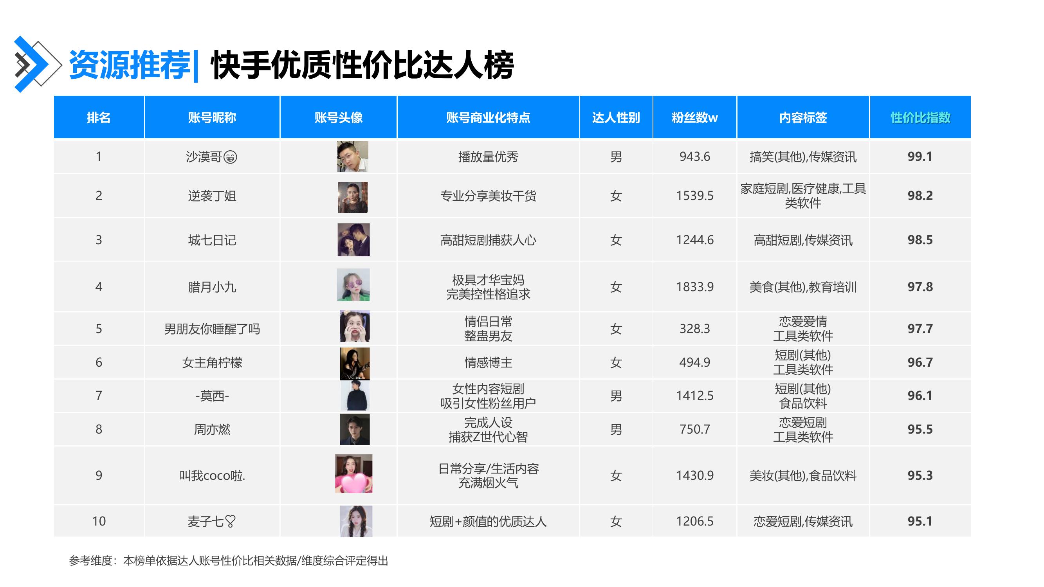Click the avatar of 城七日记

tap(353, 240)
